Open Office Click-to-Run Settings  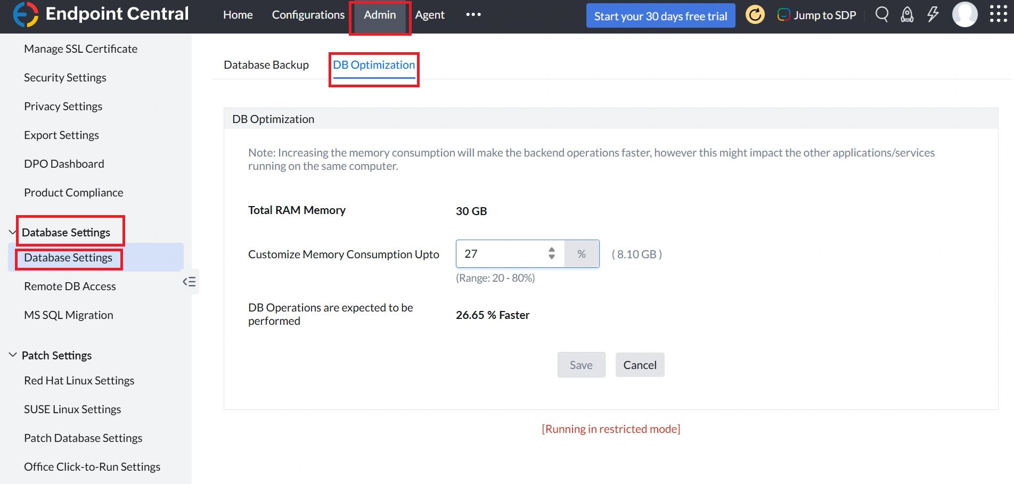point(92,467)
